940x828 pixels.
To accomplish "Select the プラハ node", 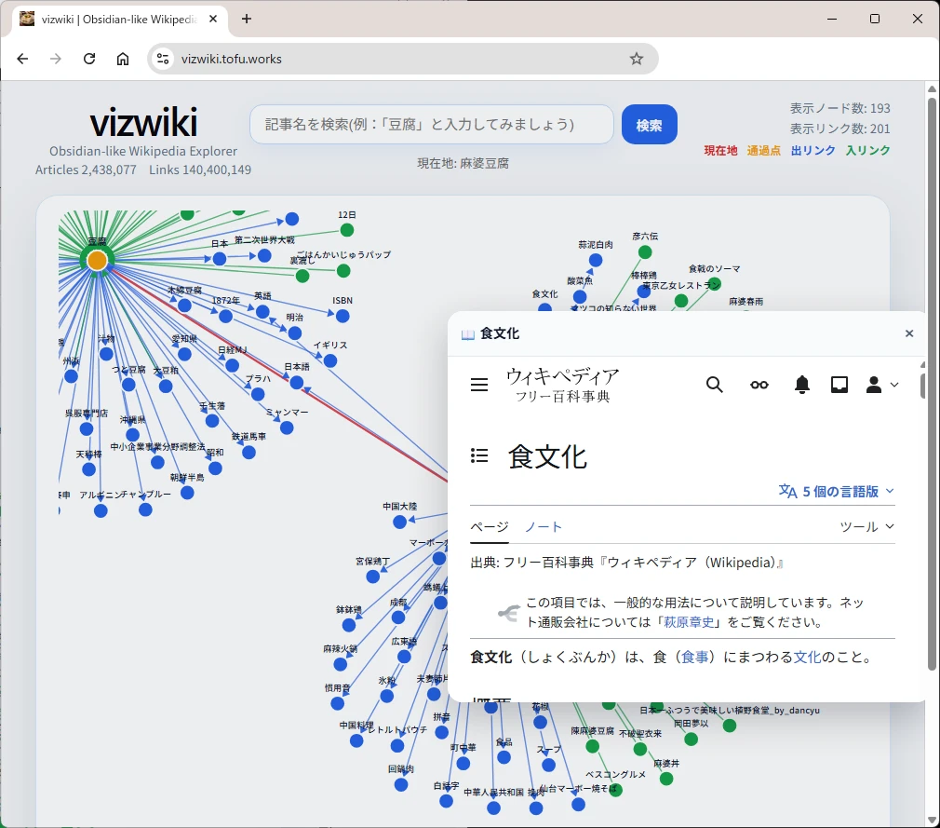I will pyautogui.click(x=258, y=394).
